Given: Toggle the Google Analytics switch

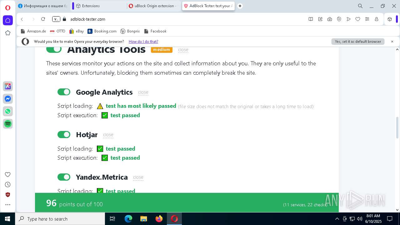Looking at the screenshot, I should click(x=64, y=92).
